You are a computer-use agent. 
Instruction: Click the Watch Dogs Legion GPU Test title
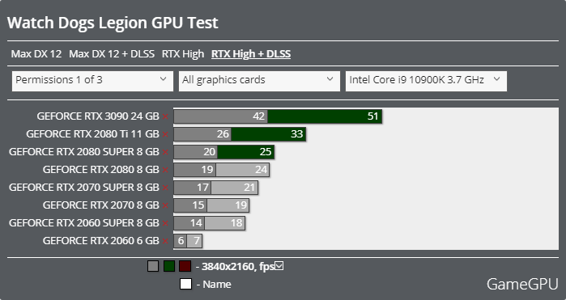point(113,23)
